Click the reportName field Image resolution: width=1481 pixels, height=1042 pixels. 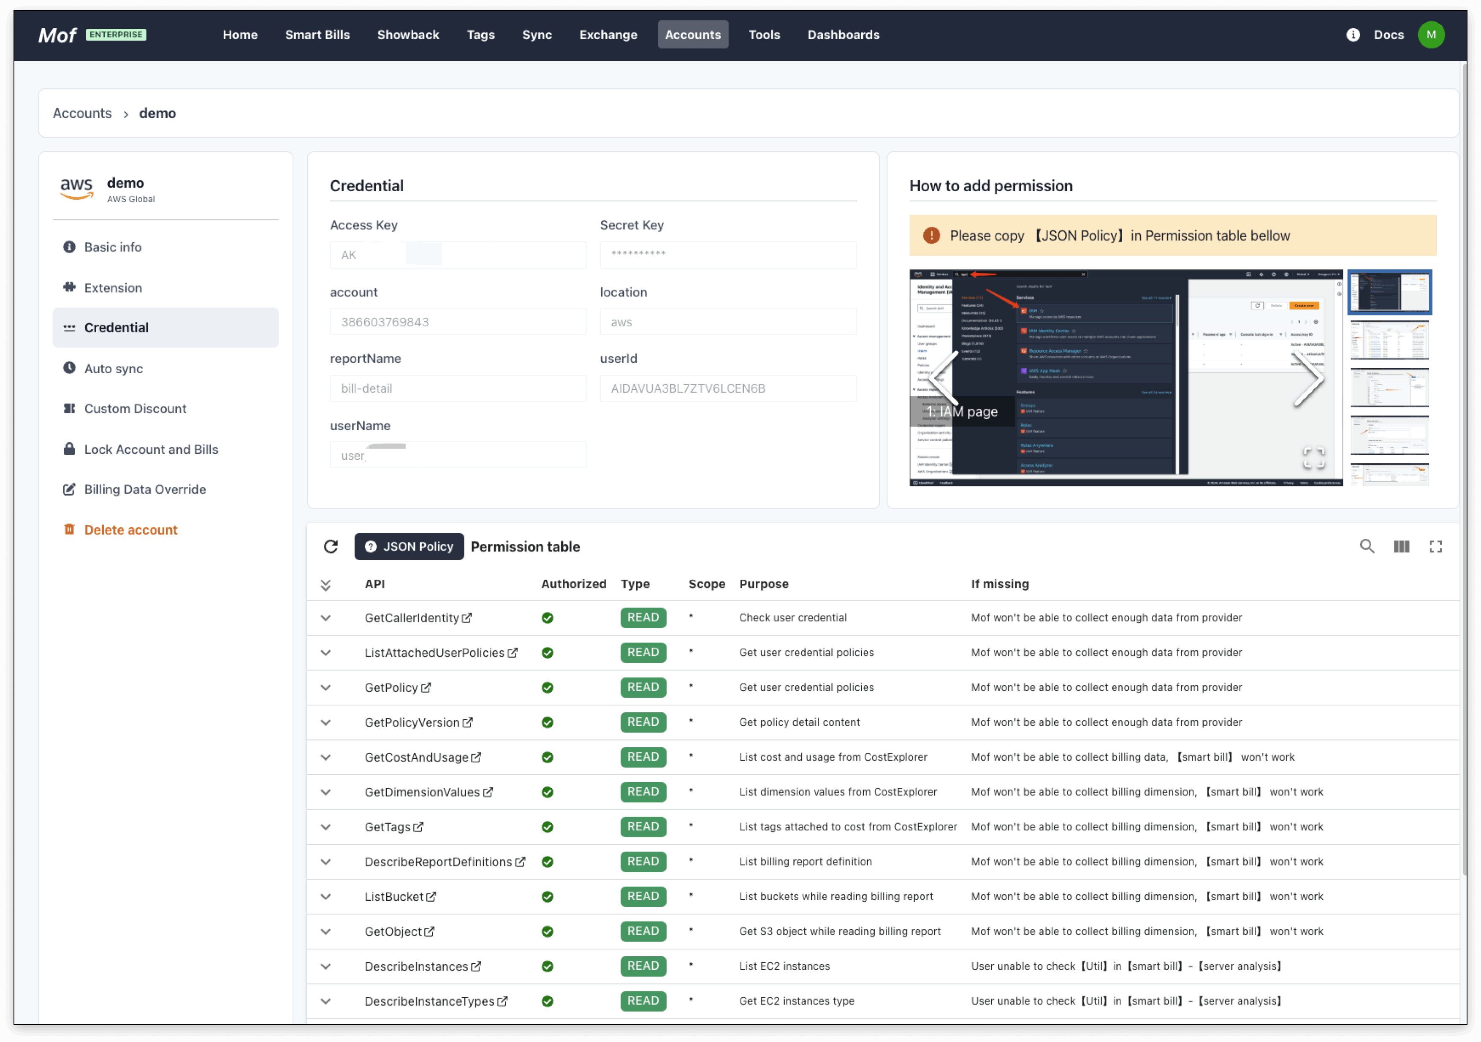coord(458,388)
